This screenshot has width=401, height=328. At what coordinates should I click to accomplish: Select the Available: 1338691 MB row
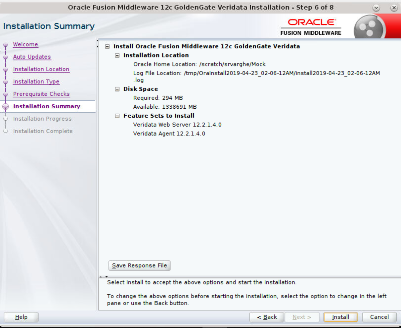165,107
